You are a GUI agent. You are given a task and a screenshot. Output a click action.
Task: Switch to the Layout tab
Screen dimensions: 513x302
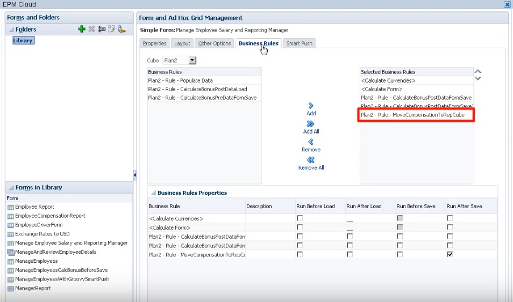[182, 43]
